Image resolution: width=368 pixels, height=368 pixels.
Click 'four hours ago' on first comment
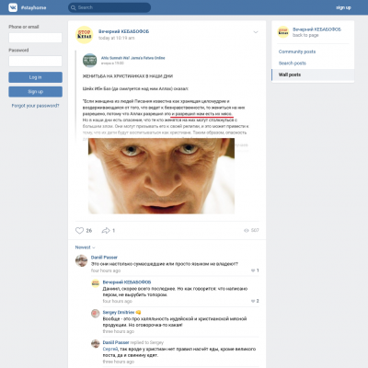point(106,270)
